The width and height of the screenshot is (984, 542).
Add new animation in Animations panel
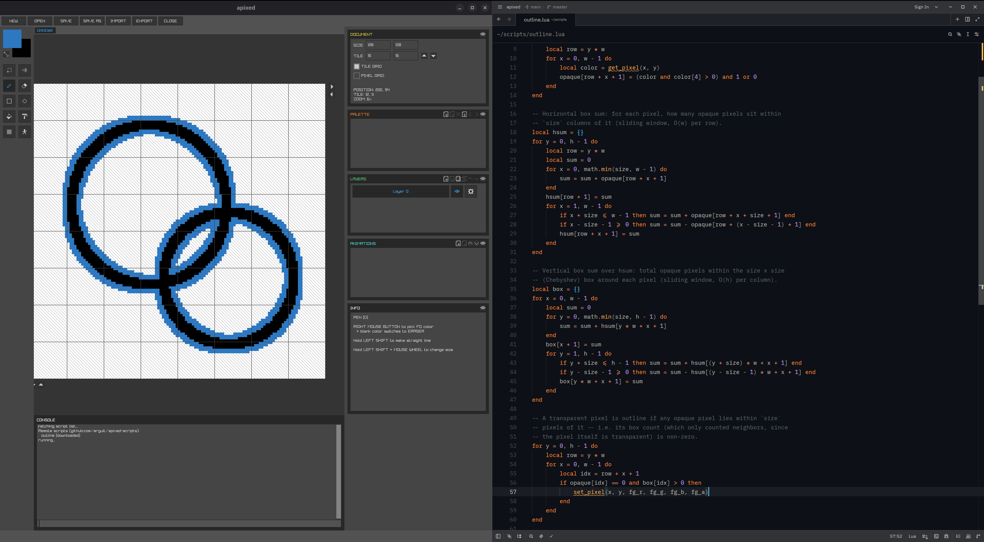[x=458, y=243]
